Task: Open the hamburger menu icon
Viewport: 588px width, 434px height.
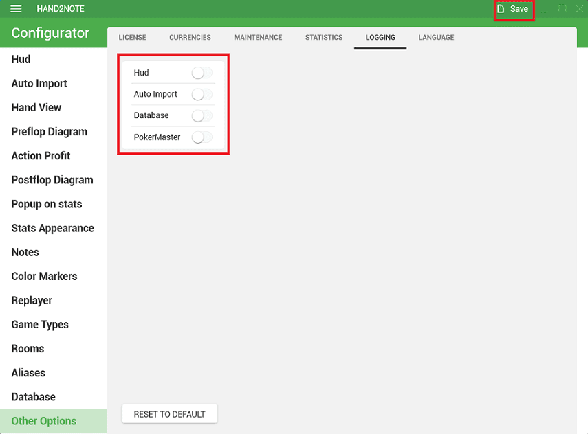Action: (16, 9)
